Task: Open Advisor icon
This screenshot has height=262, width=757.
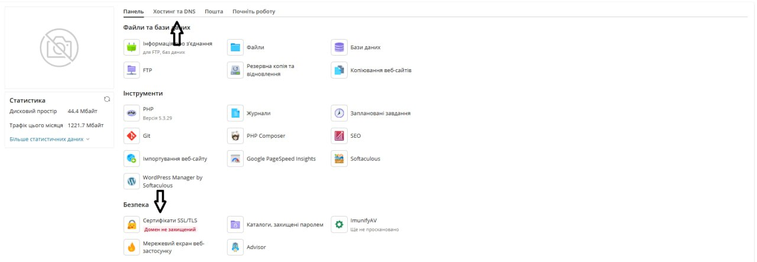Action: tap(235, 247)
